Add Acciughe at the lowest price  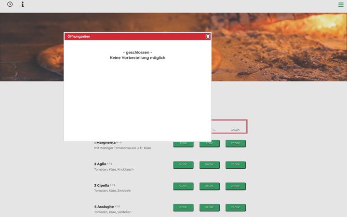pos(183,207)
